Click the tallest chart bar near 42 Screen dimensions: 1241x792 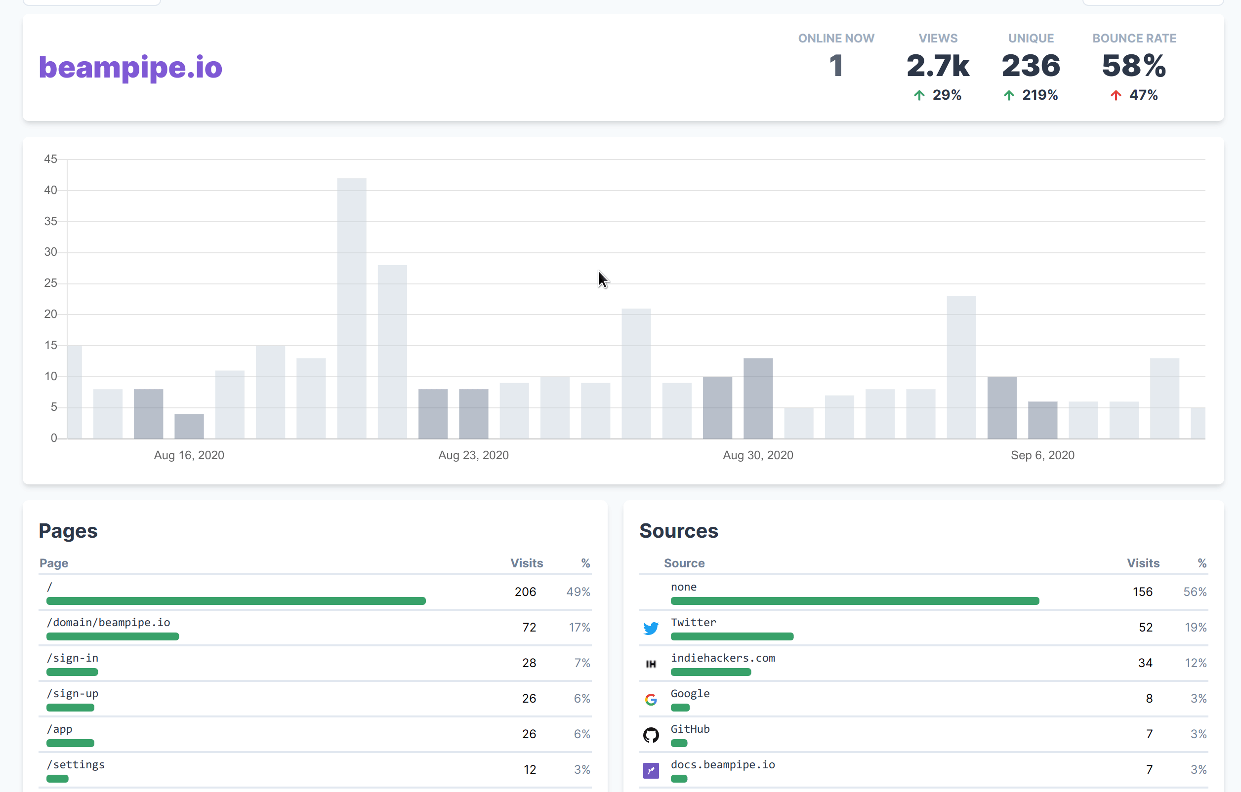[x=351, y=308]
